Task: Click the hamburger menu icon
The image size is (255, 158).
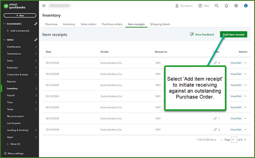Action: pos(44,6)
